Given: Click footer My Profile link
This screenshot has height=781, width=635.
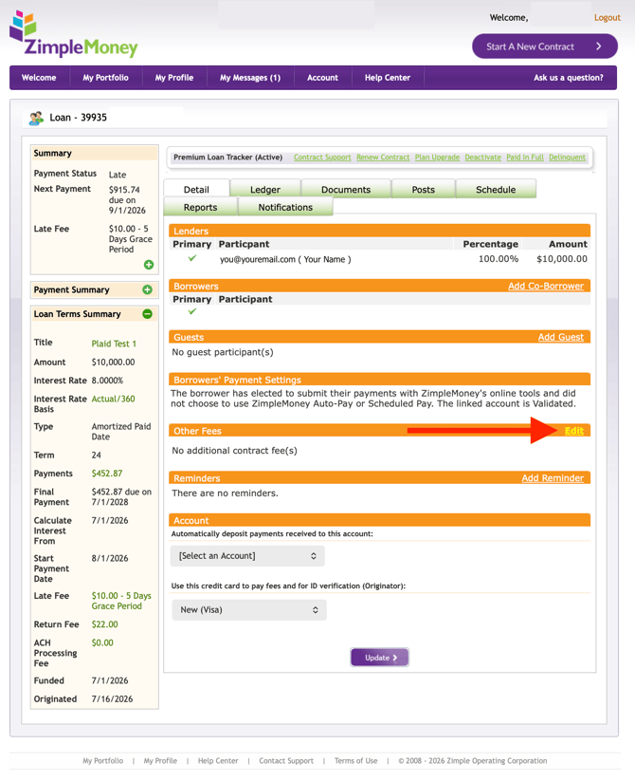Looking at the screenshot, I should click(x=160, y=760).
